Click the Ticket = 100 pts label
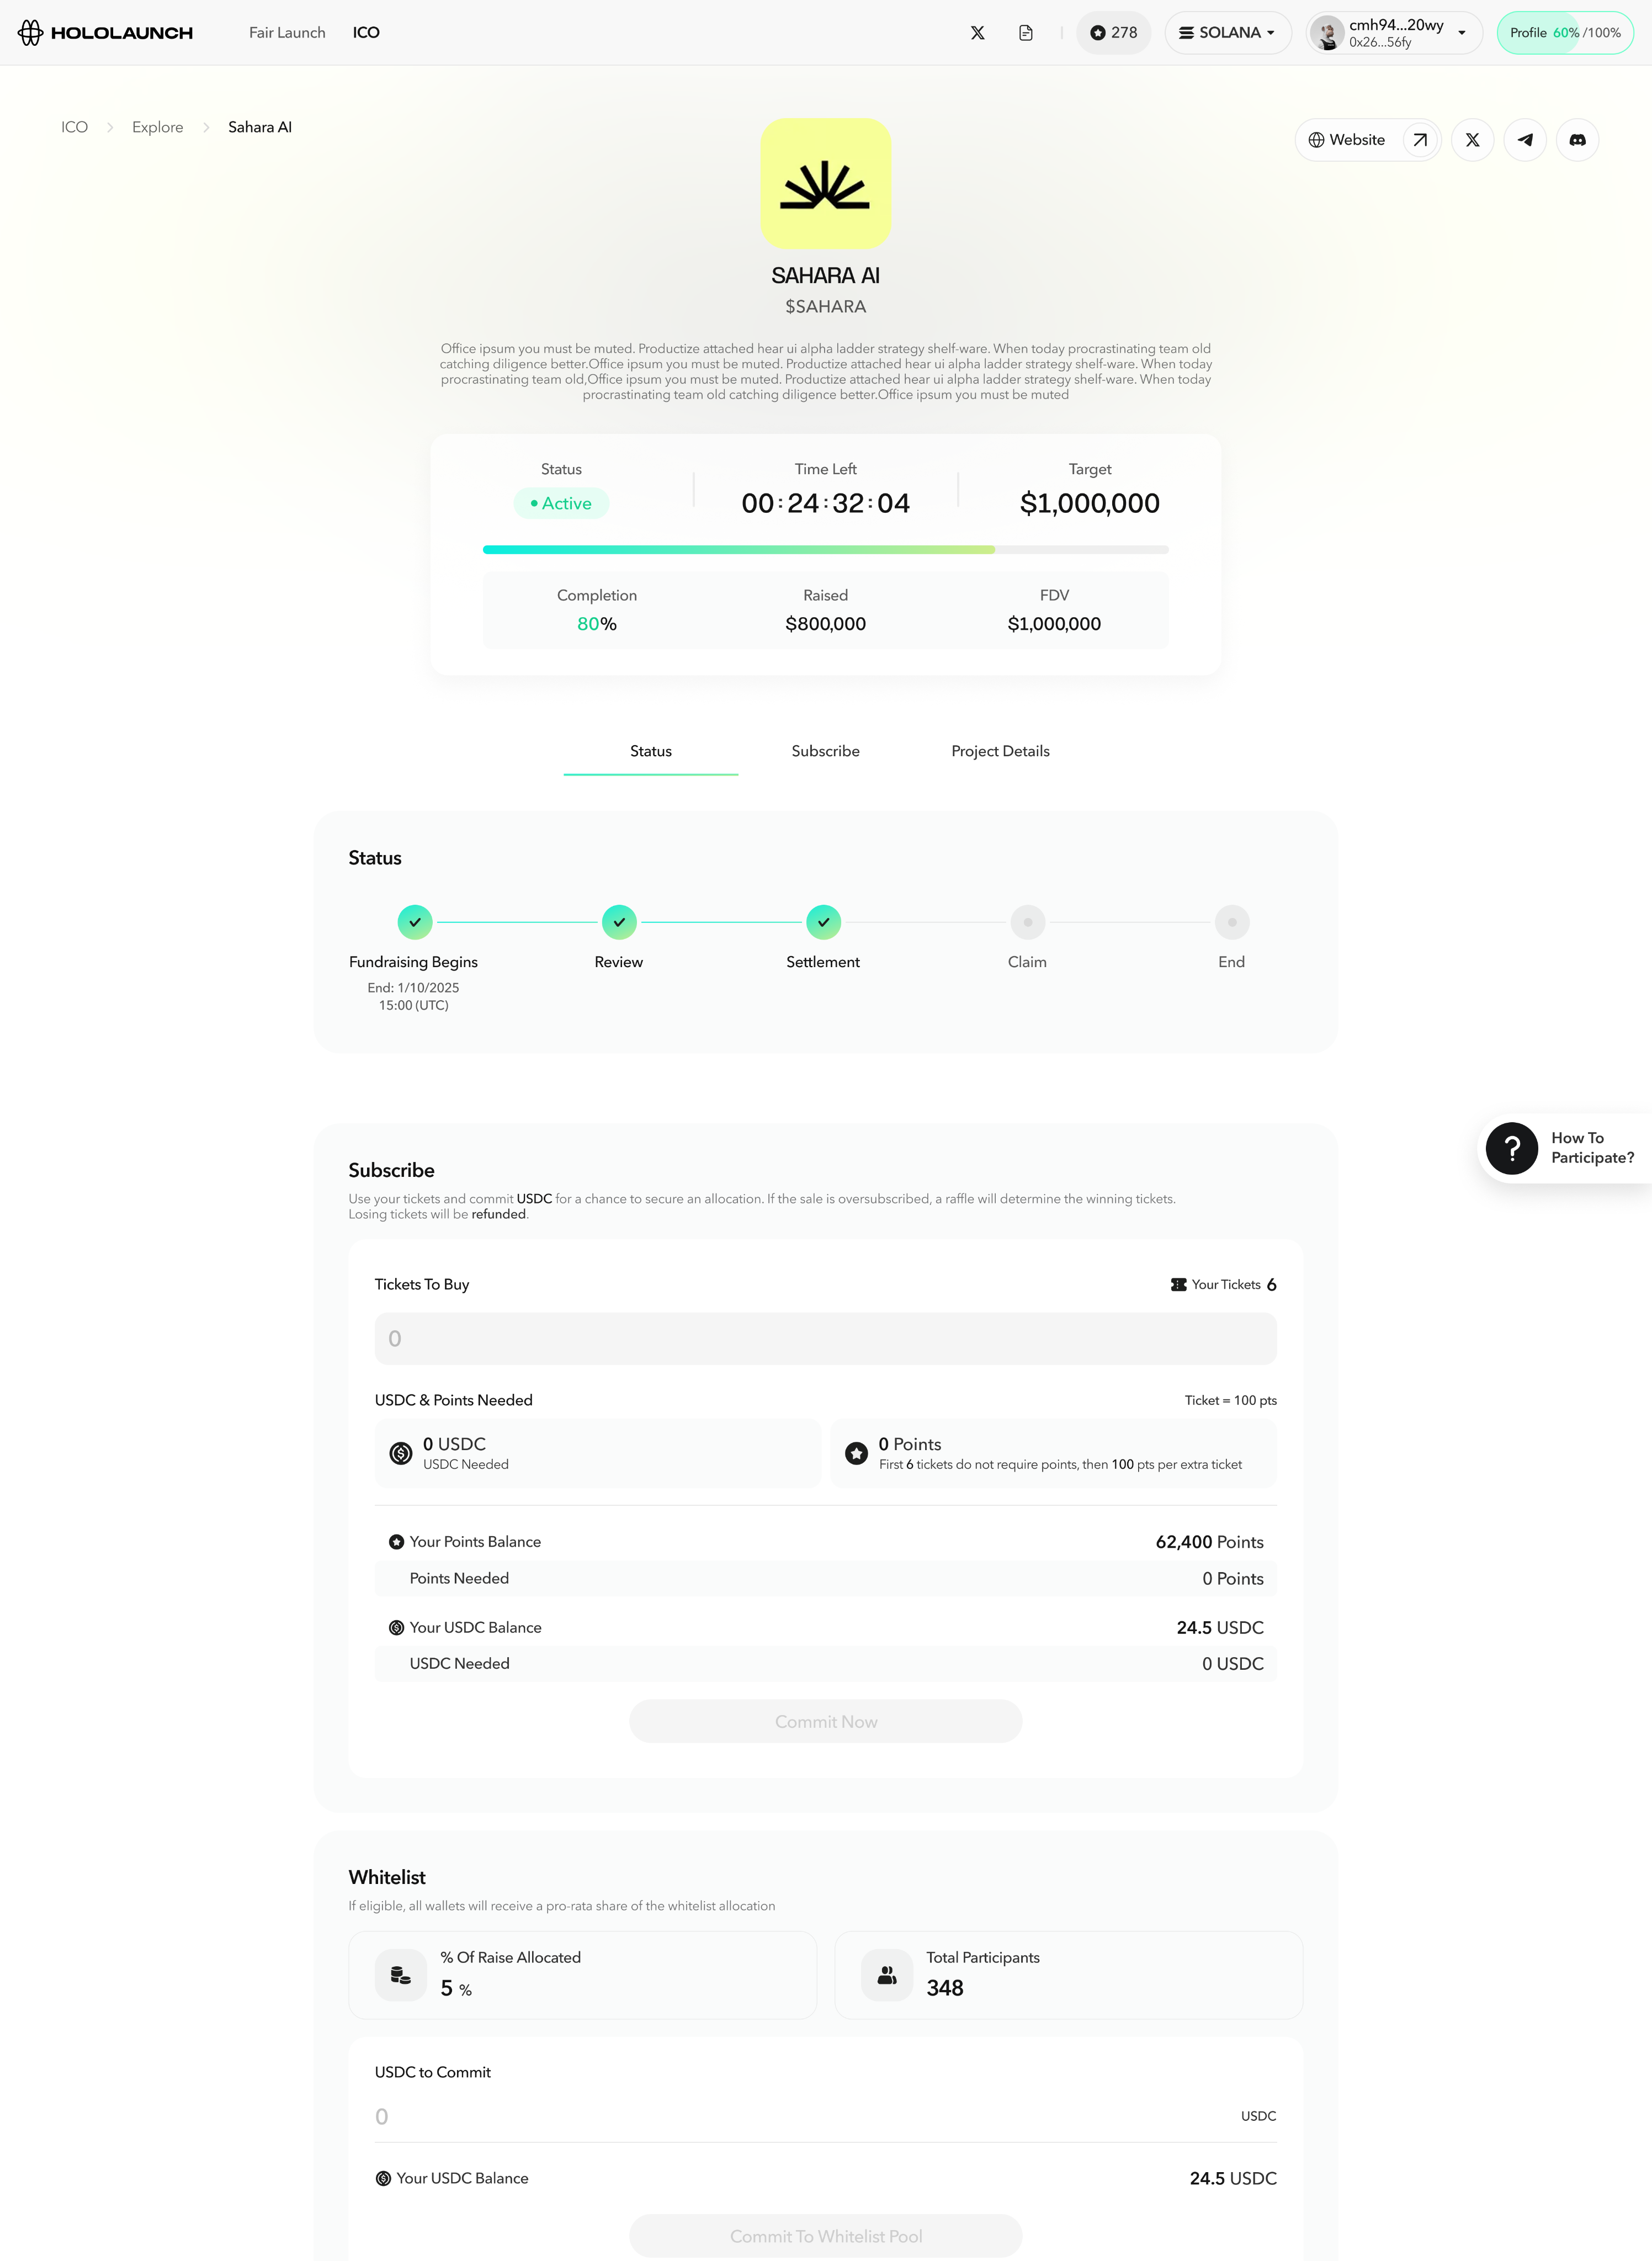The width and height of the screenshot is (1652, 2261). click(1231, 1400)
